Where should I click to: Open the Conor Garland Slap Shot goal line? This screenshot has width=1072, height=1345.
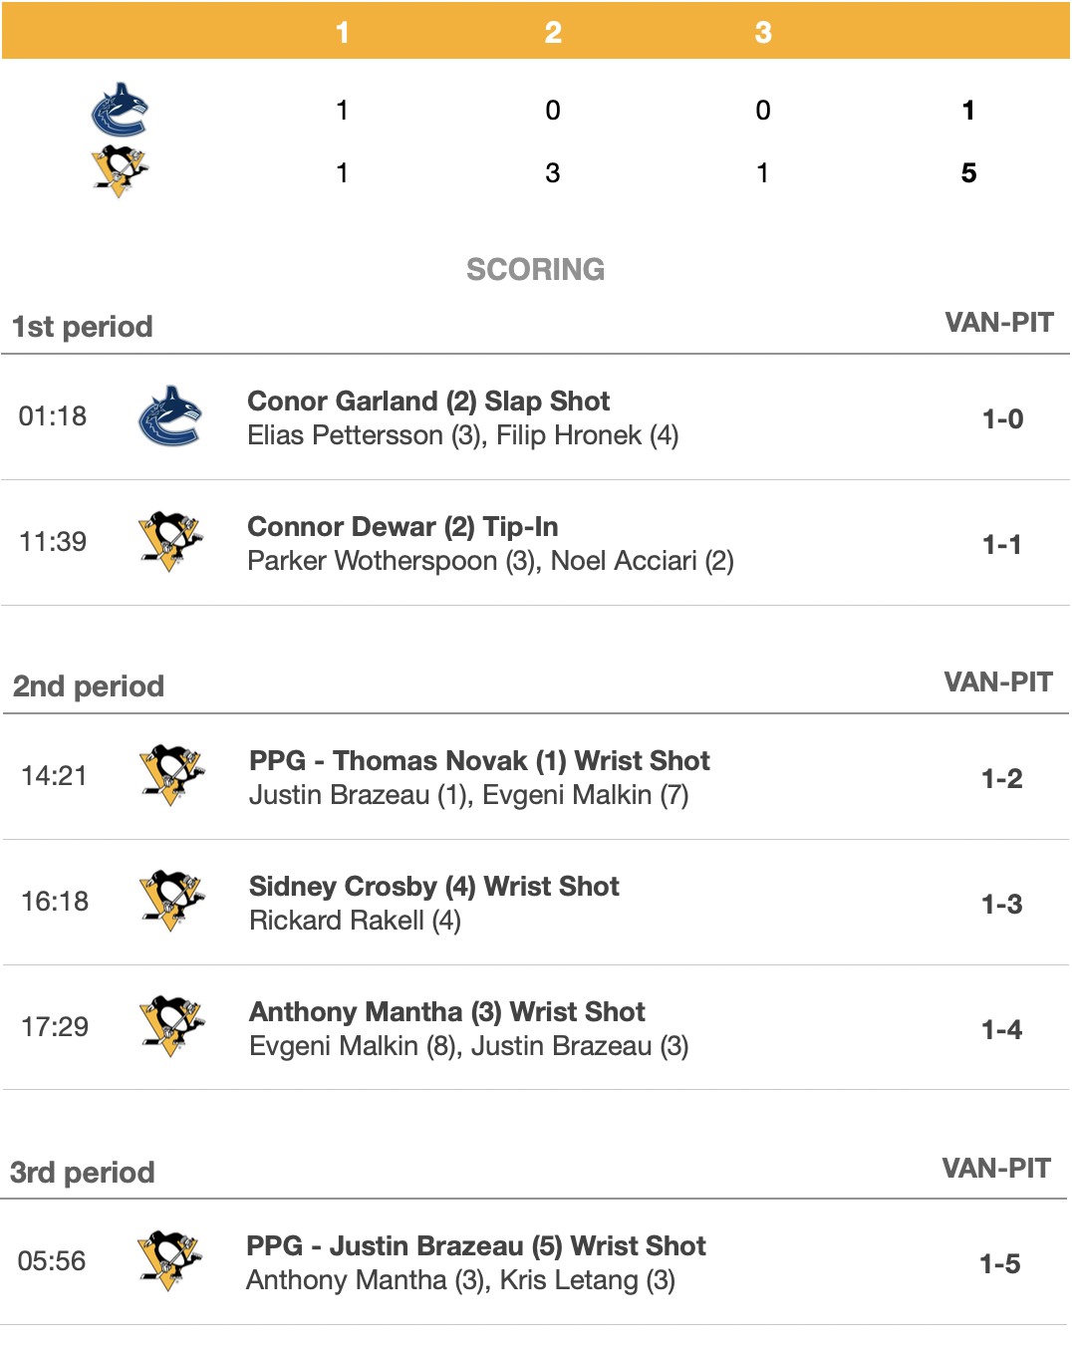[x=428, y=402]
